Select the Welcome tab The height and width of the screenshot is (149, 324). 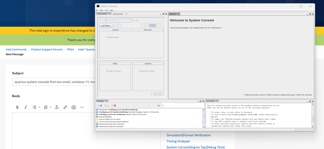[174, 14]
